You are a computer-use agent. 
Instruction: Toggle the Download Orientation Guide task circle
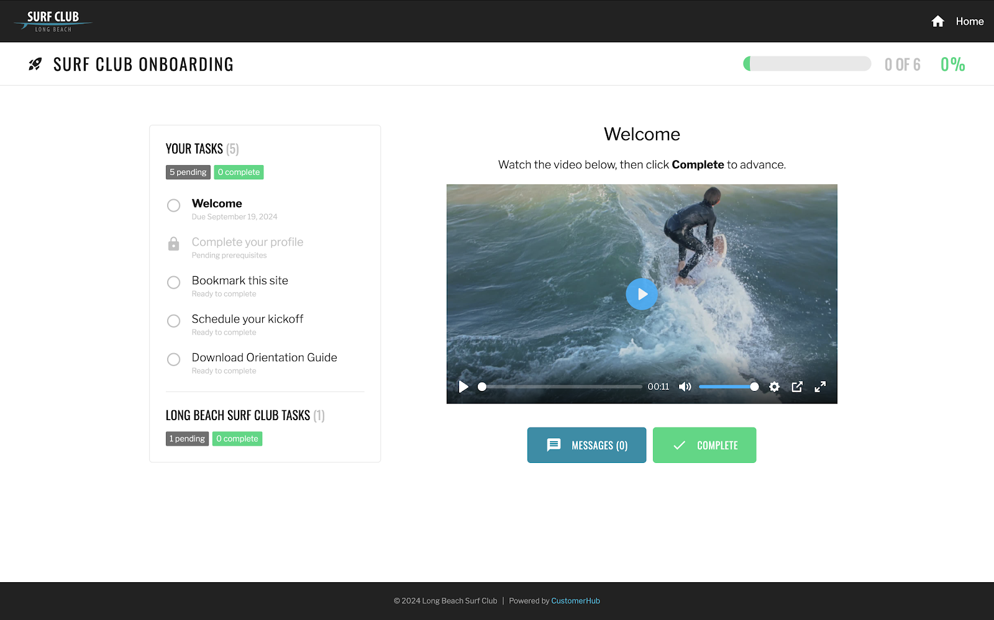coord(174,359)
